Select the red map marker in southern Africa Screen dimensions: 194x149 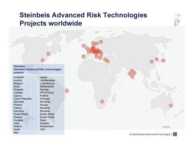click(x=102, y=102)
